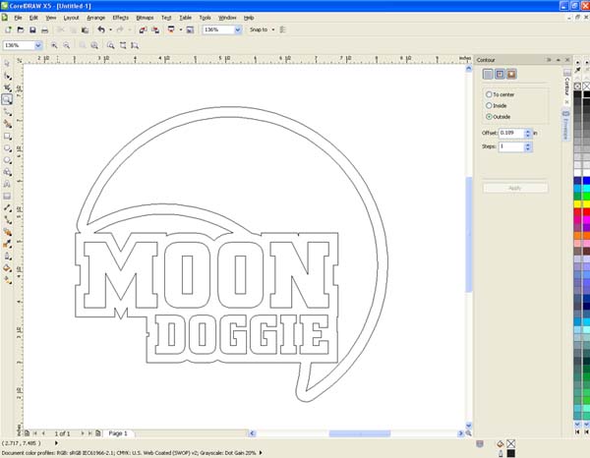Select the Polygon tool
Screen dimensions: 590x458
(x=7, y=160)
